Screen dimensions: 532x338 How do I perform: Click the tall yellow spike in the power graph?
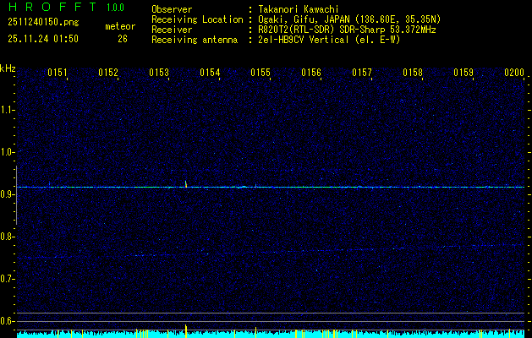(x=186, y=330)
